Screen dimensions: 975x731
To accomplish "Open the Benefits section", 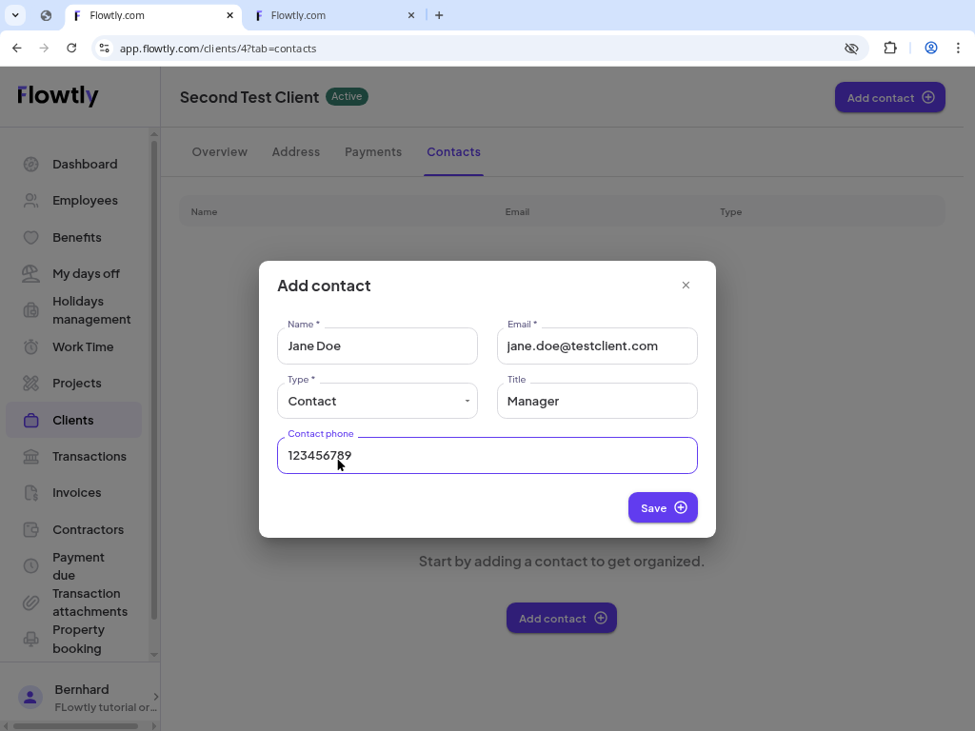I will [x=30, y=237].
